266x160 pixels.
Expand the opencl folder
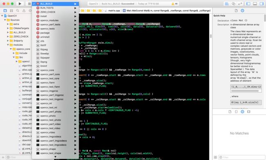pyautogui.click(x=17, y=61)
